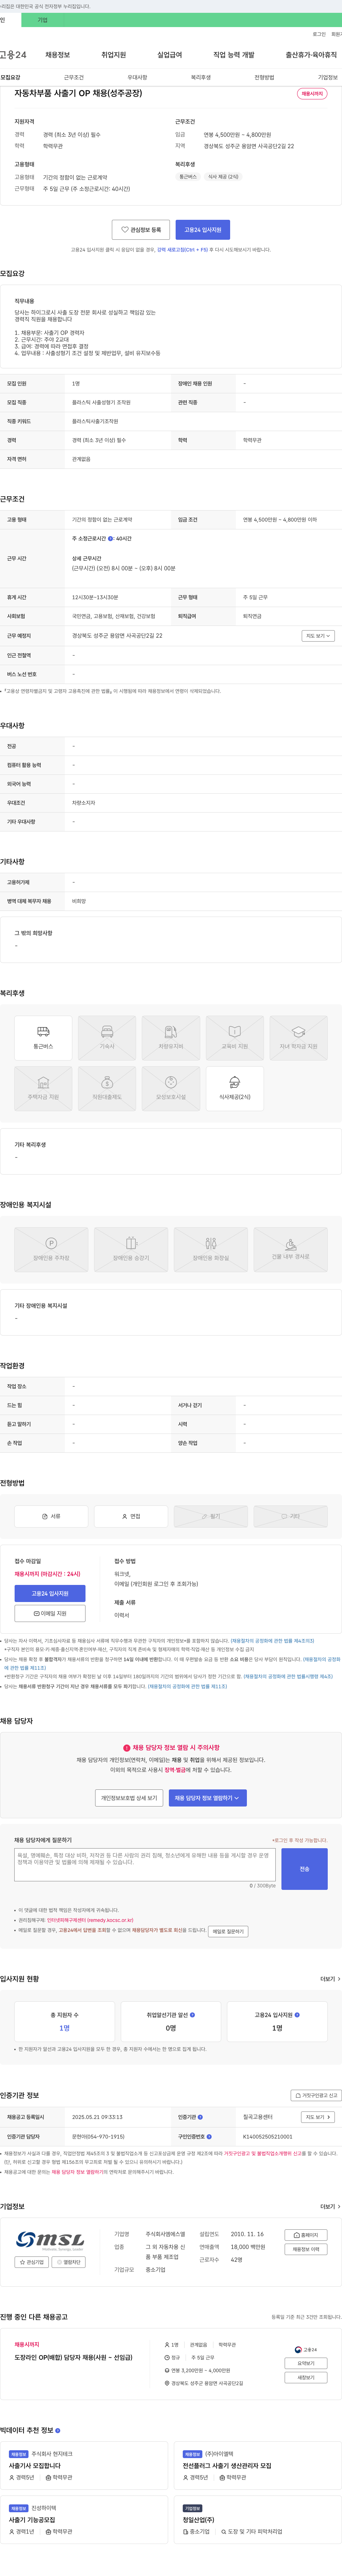Click the red warning icon in 채용 담당자 notice
This screenshot has width=342, height=2576.
[x=126, y=1748]
